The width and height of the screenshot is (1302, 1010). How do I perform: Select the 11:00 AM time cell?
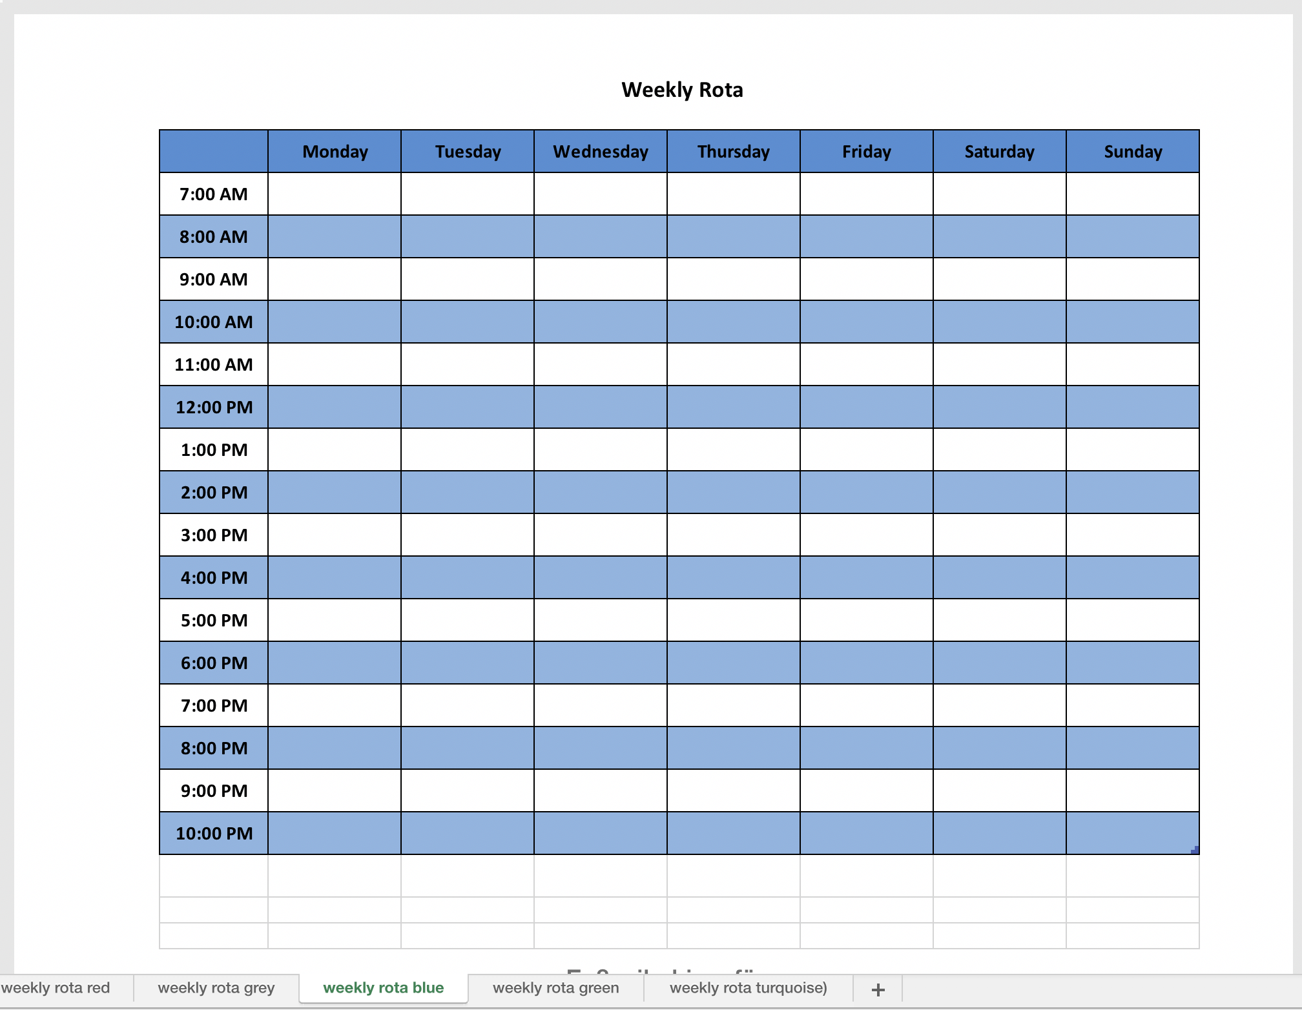(214, 364)
